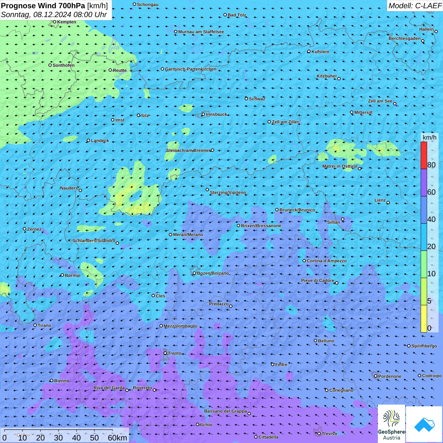The height and width of the screenshot is (443, 443).
Task: Click the Schongau location dot
Action: coord(134,4)
